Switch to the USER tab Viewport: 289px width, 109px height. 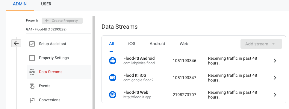pos(46,4)
